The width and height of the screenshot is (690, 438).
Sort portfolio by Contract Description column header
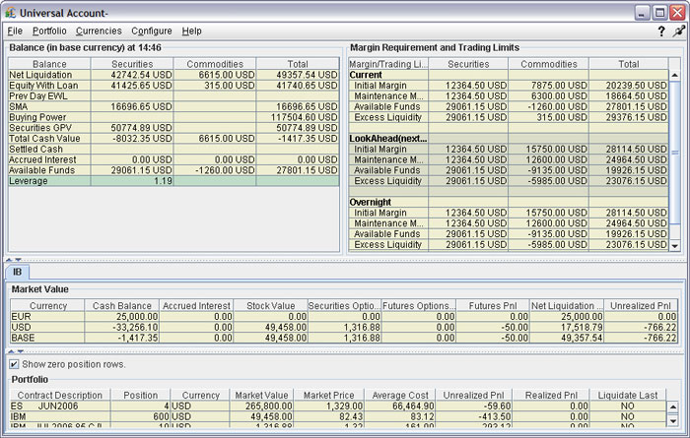point(59,395)
